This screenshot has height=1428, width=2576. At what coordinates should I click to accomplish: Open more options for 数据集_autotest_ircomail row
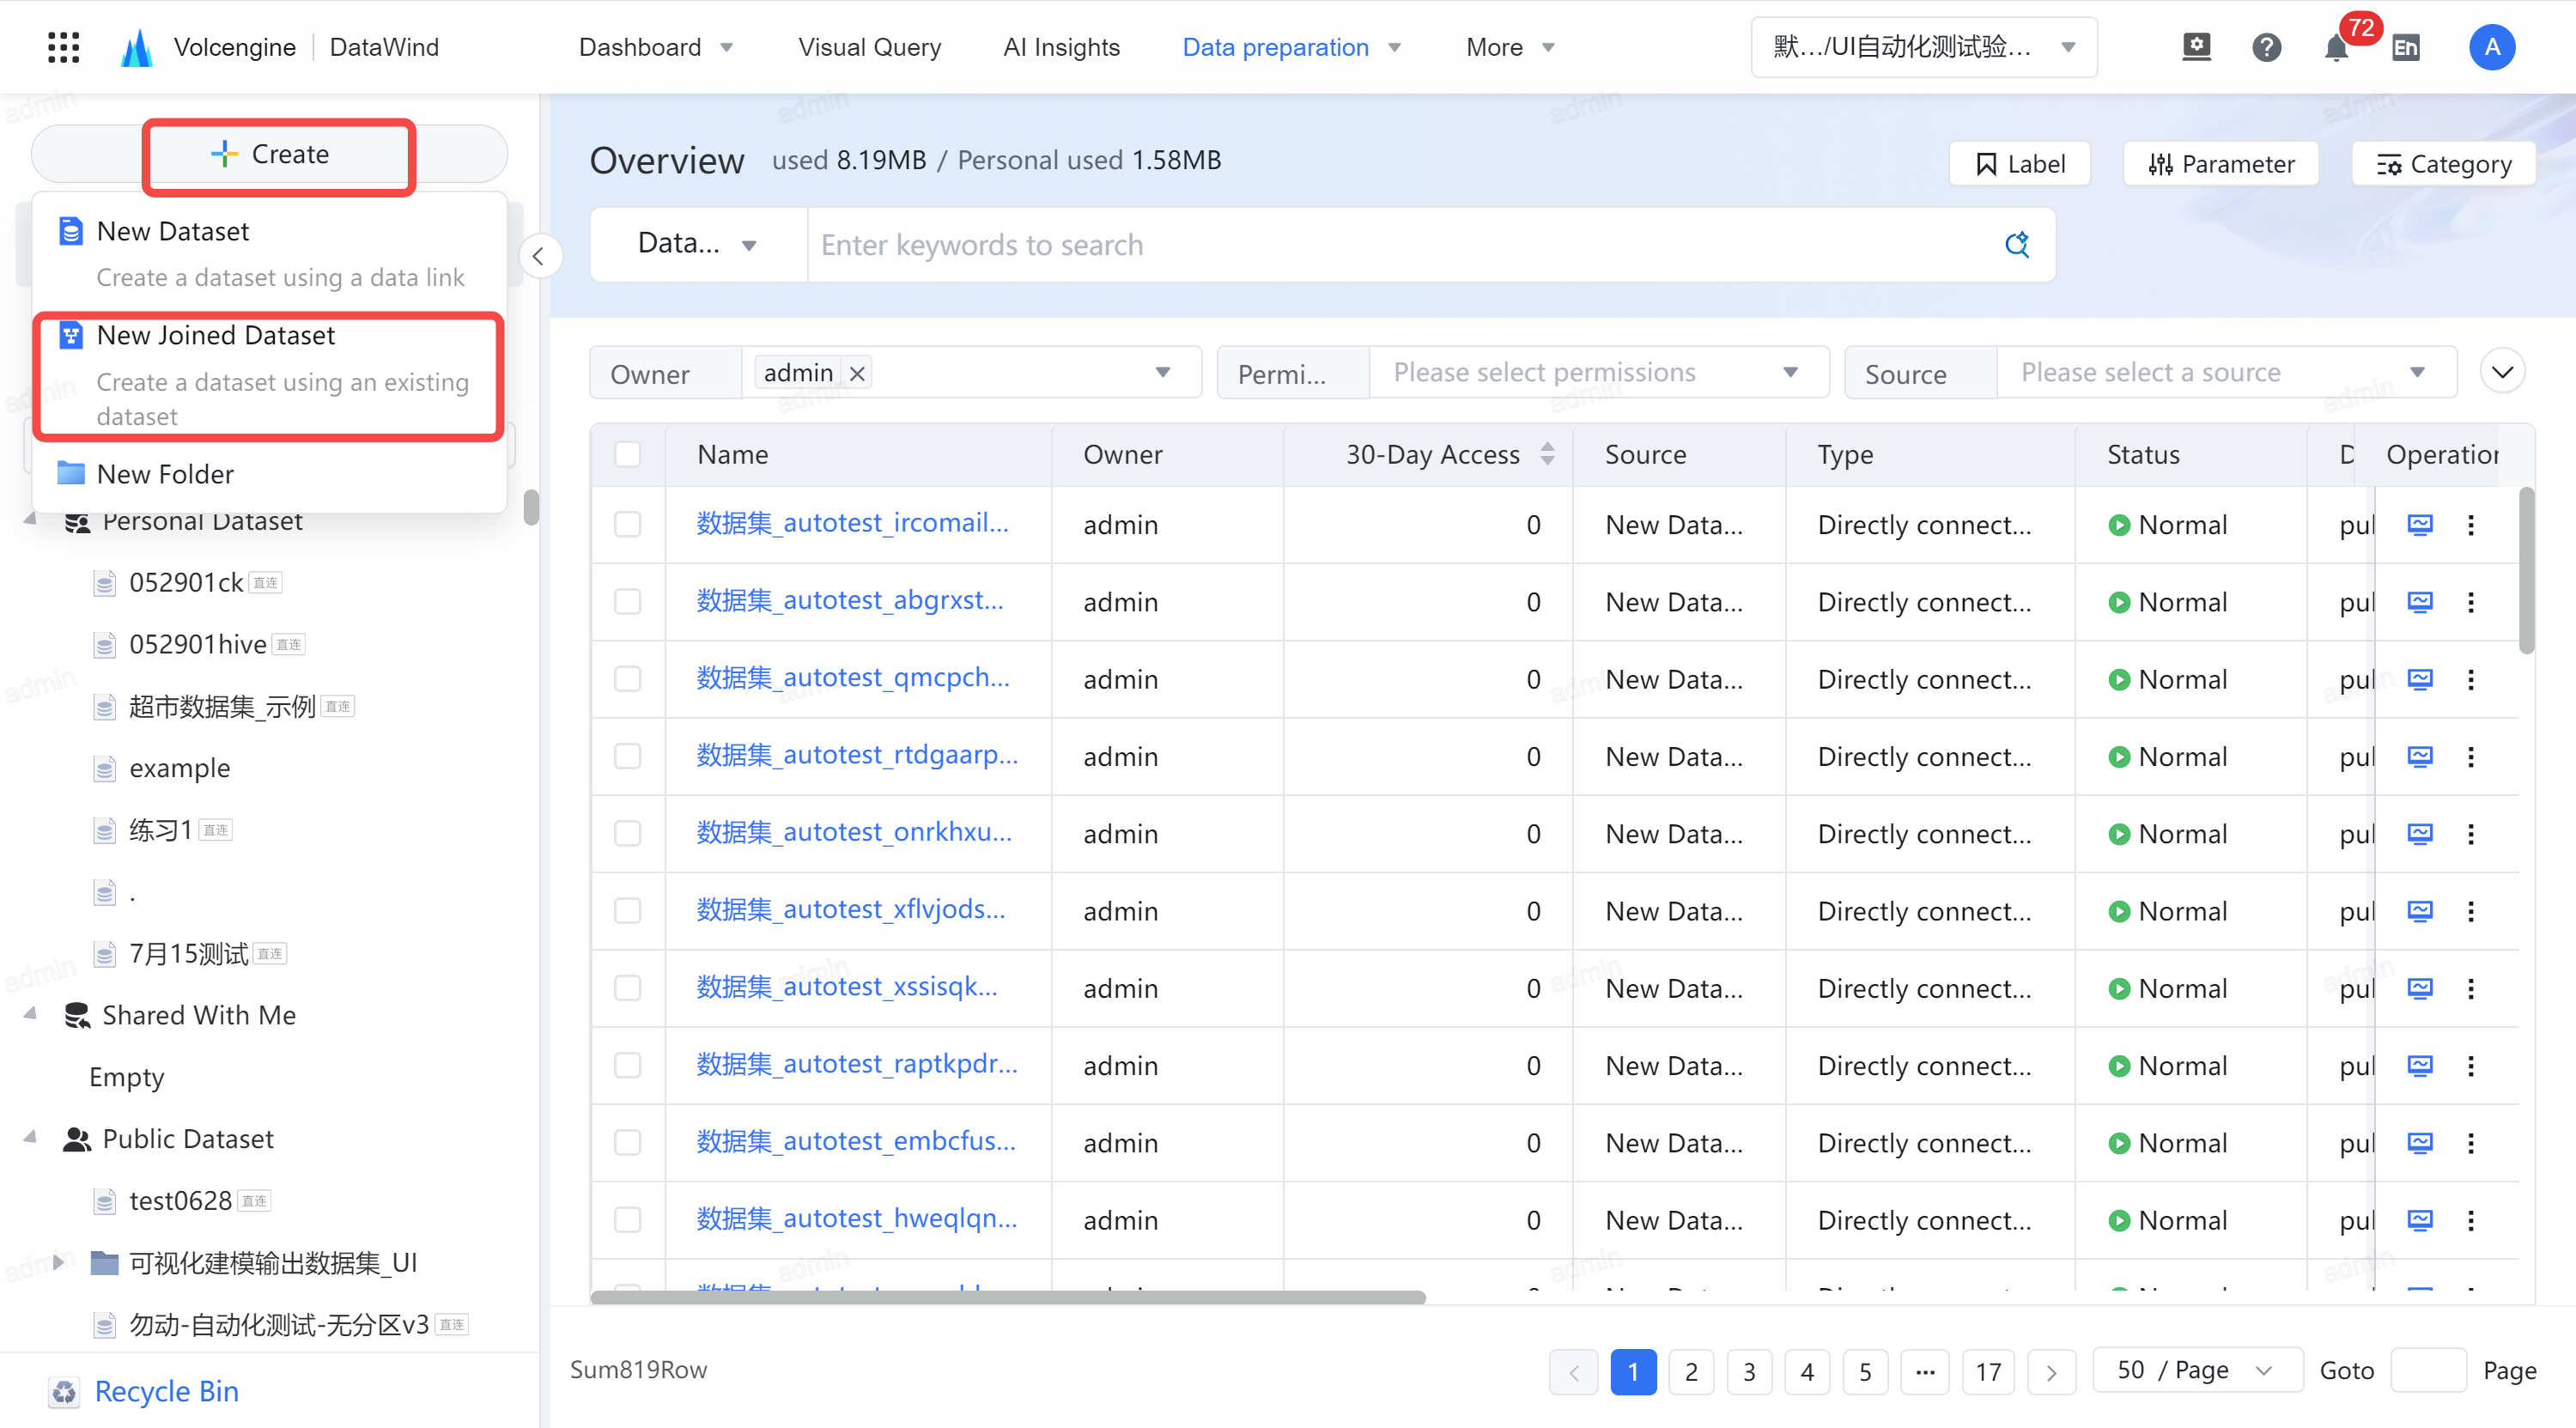[2471, 524]
